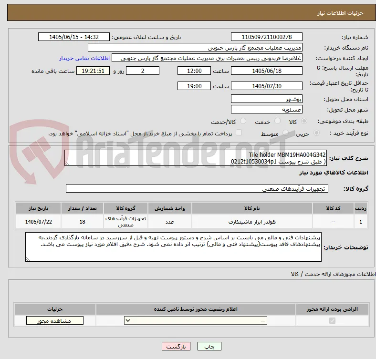
Task: Open the license status dropdown
Action: point(196,321)
